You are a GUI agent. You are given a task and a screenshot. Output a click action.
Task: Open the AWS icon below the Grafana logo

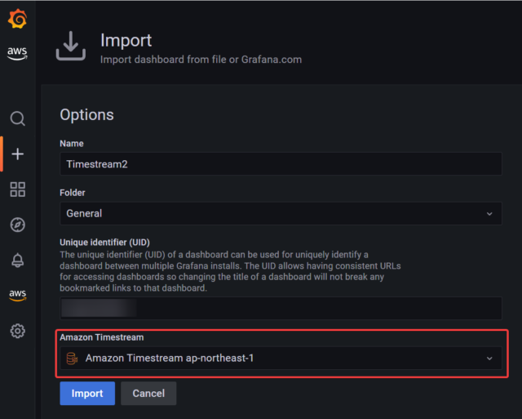[x=17, y=53]
